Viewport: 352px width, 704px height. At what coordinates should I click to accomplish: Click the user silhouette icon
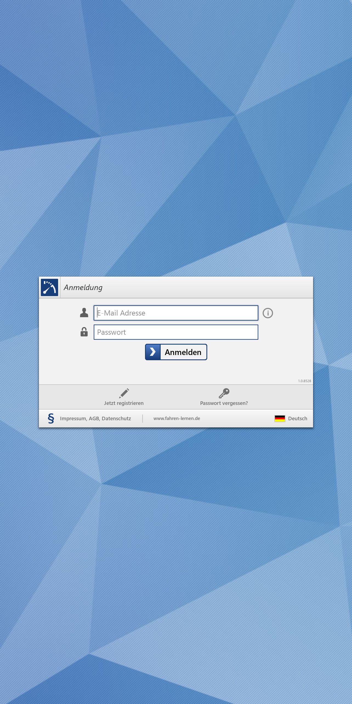pyautogui.click(x=84, y=313)
